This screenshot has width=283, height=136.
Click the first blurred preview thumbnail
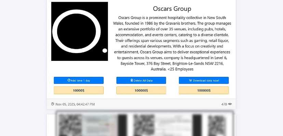(x=93, y=125)
